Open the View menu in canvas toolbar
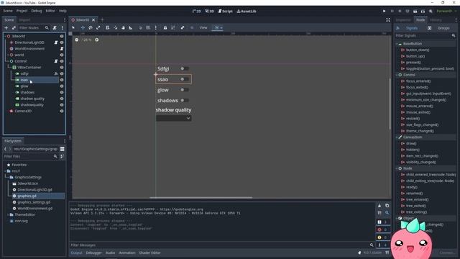 pyautogui.click(x=203, y=27)
